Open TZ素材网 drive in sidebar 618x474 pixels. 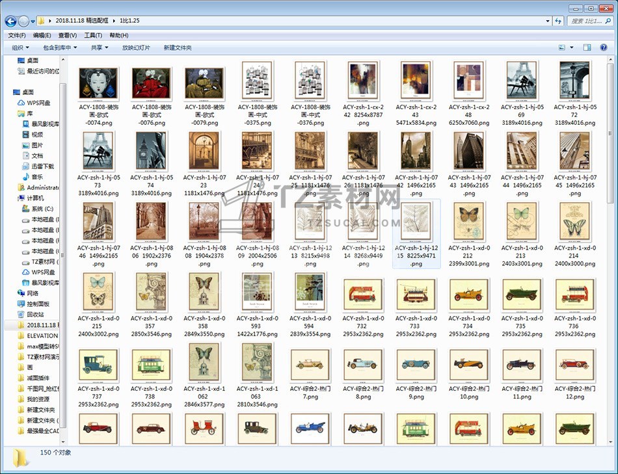click(x=40, y=261)
